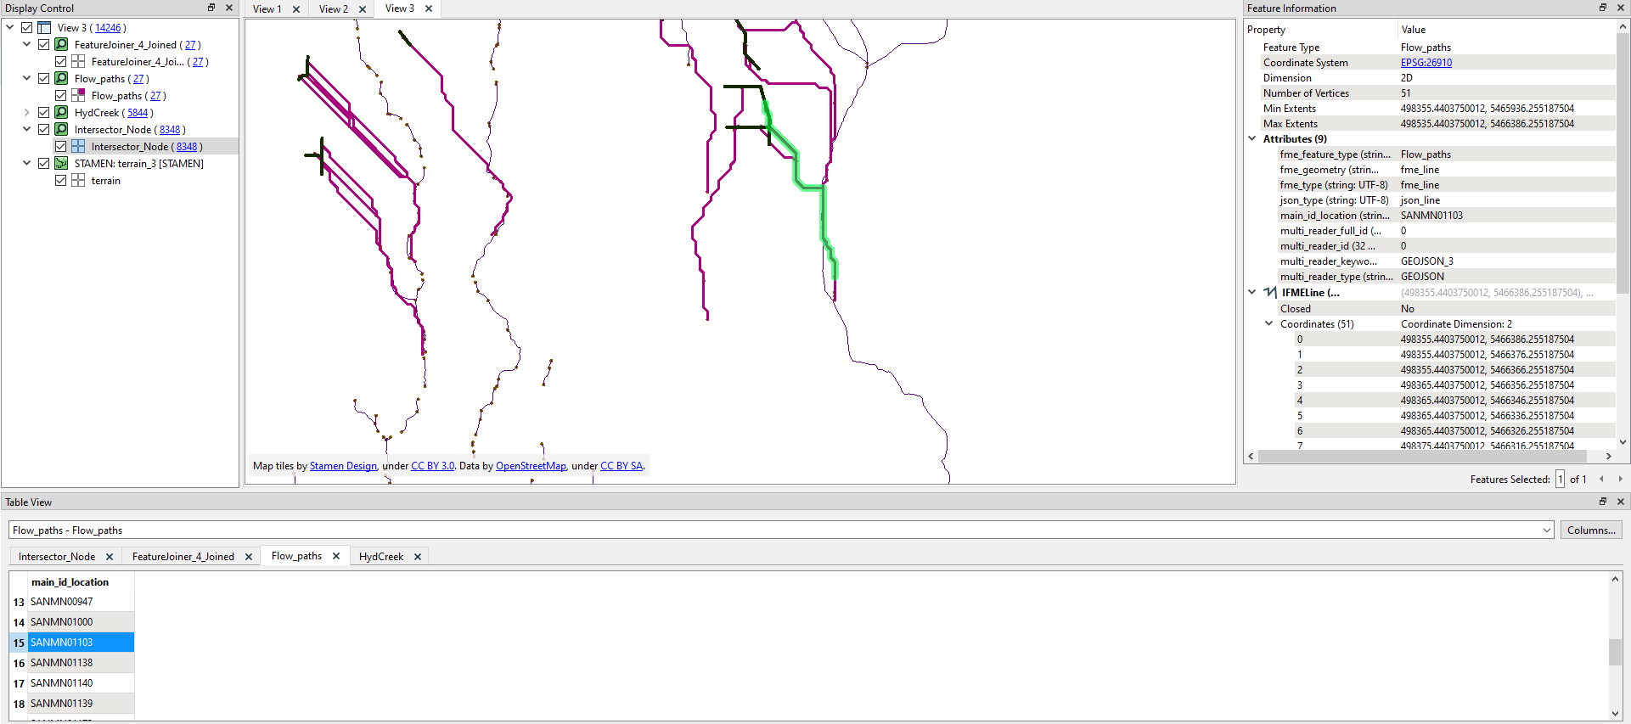Screen dimensions: 1631x724
Task: Open the CC BY 3.0 license link
Action: [433, 466]
